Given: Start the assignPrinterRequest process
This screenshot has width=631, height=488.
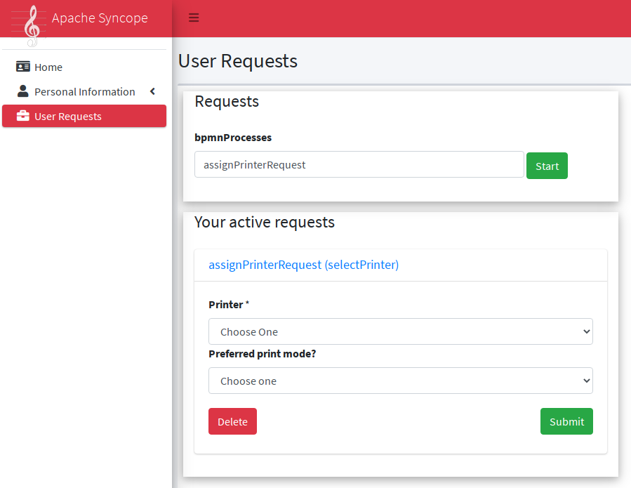Looking at the screenshot, I should click(x=547, y=166).
